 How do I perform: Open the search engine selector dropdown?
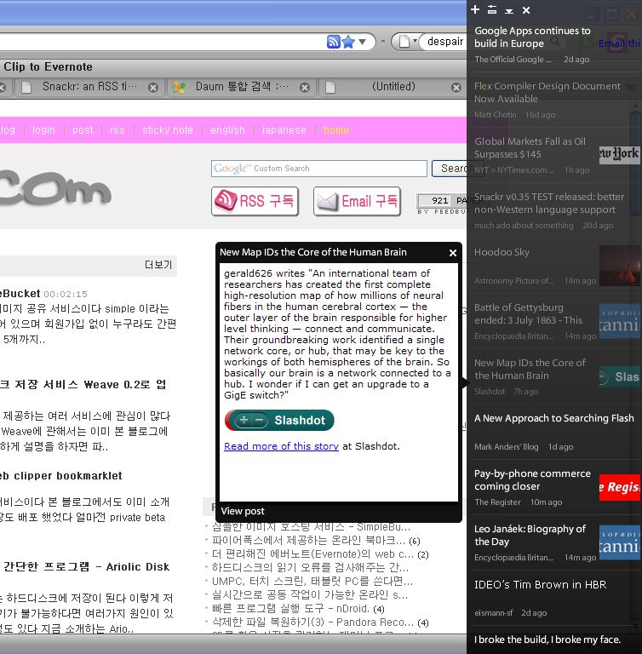click(x=408, y=42)
